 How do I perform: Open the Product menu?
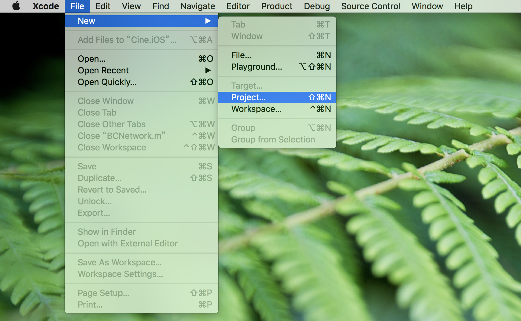click(x=276, y=6)
